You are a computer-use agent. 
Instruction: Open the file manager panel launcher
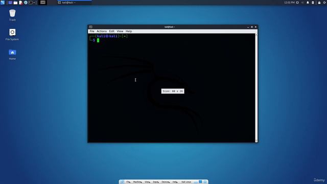pyautogui.click(x=15, y=3)
